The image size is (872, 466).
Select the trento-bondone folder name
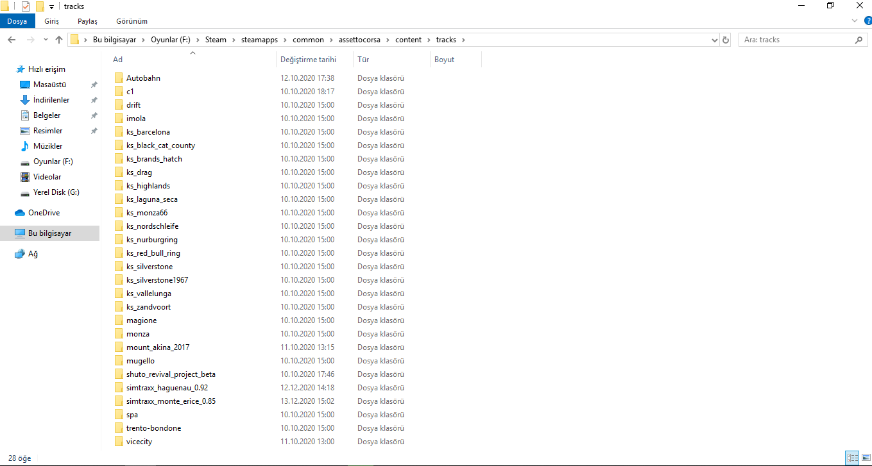point(153,428)
